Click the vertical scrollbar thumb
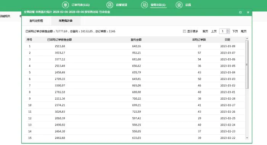267x145 pixels. coord(247,65)
